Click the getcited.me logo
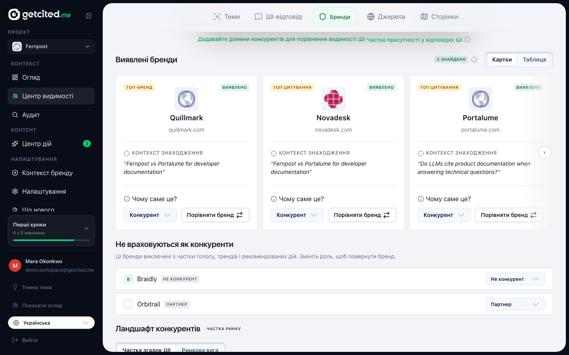This screenshot has width=569, height=355. click(x=40, y=15)
